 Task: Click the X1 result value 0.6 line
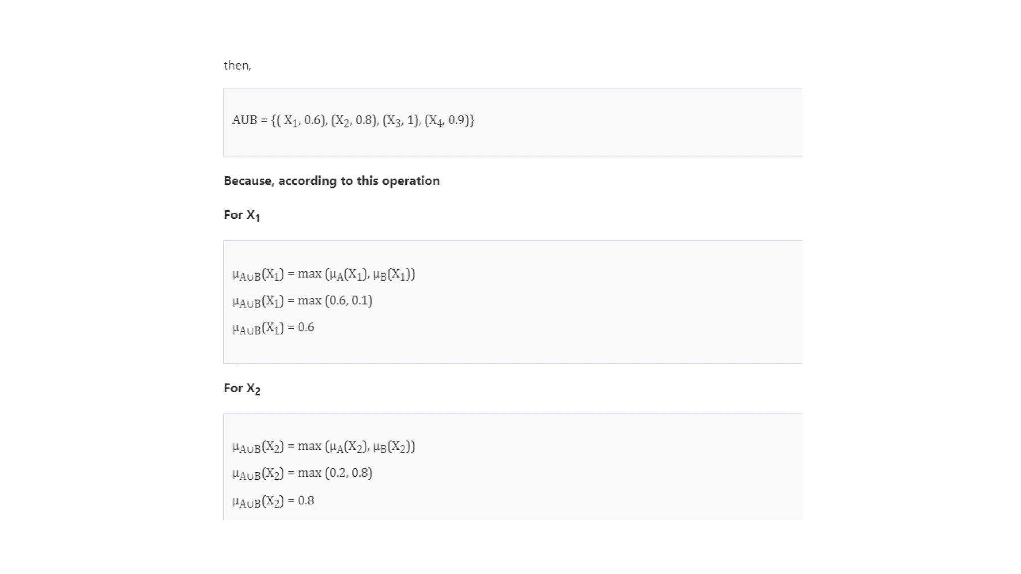coord(273,328)
